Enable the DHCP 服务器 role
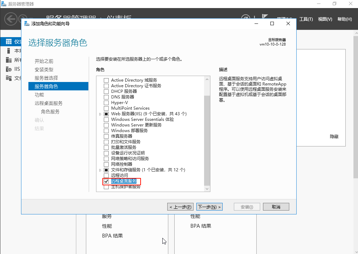The image size is (358, 254). 106,91
